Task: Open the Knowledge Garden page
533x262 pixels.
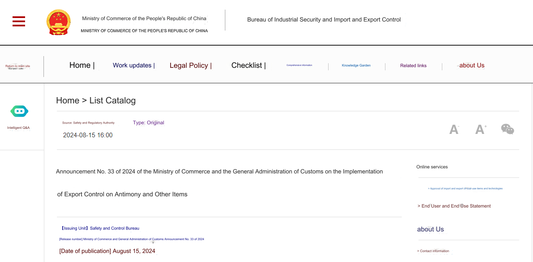Action: tap(356, 65)
